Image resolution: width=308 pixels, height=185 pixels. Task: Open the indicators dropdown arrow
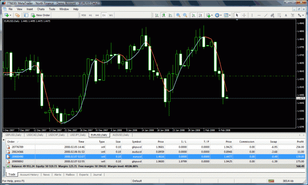(212, 15)
